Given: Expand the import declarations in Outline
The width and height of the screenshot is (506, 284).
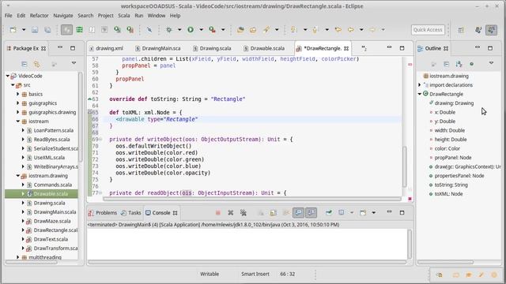Looking at the screenshot, I should coord(420,84).
